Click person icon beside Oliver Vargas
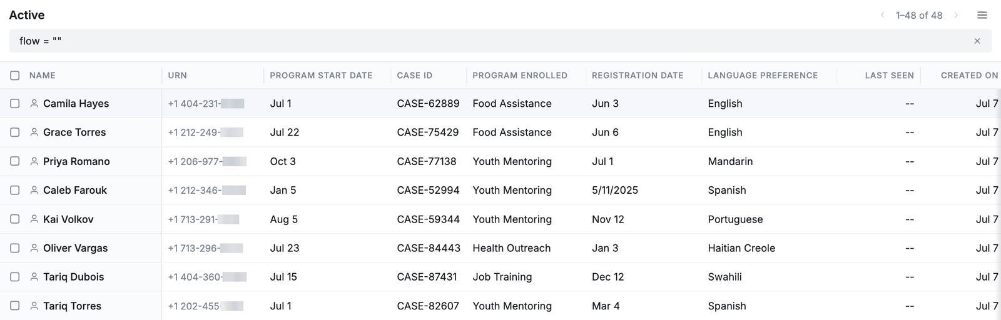The width and height of the screenshot is (1001, 320). click(x=34, y=248)
